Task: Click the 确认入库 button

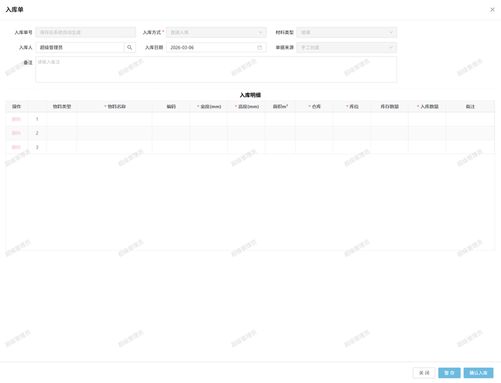Action: 478,373
